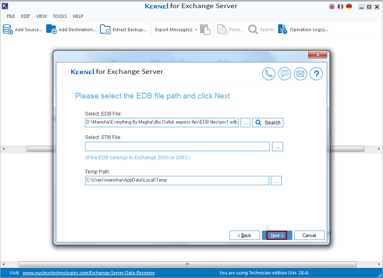Screen dimensions: 383x278
Task: Click the Cancel button
Action: (309, 235)
